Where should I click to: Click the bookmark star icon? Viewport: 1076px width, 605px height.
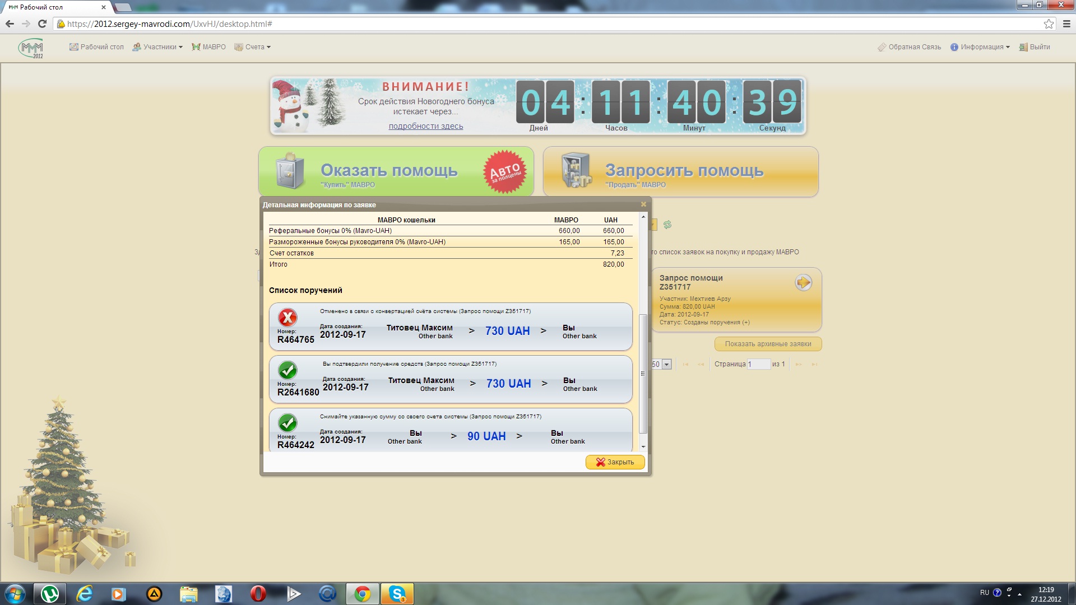1049,24
